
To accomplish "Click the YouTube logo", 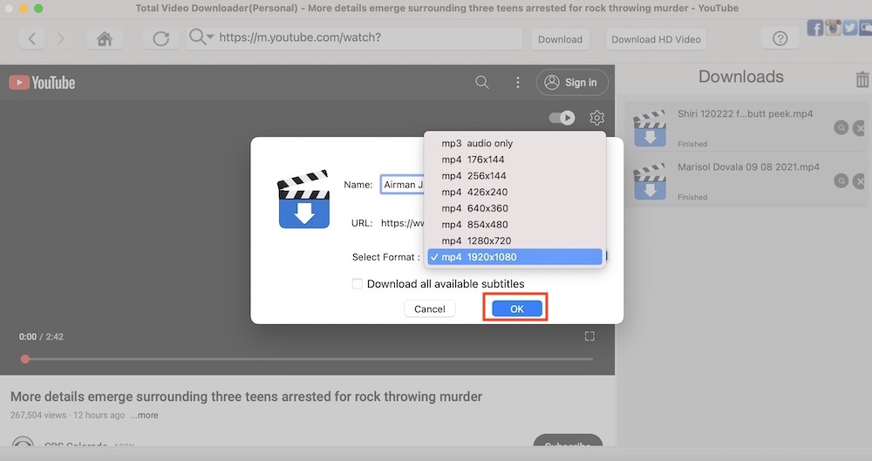I will pos(42,83).
